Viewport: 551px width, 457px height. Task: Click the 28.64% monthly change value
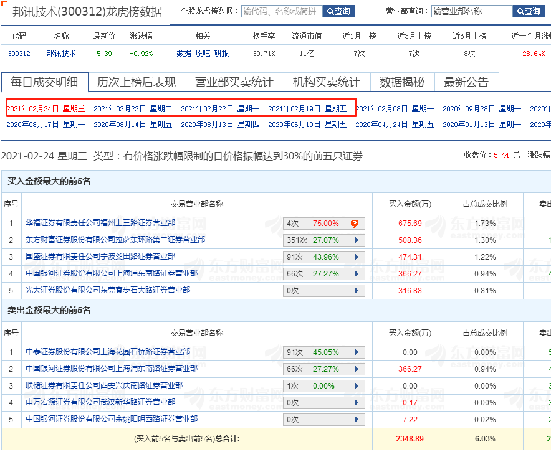[534, 54]
